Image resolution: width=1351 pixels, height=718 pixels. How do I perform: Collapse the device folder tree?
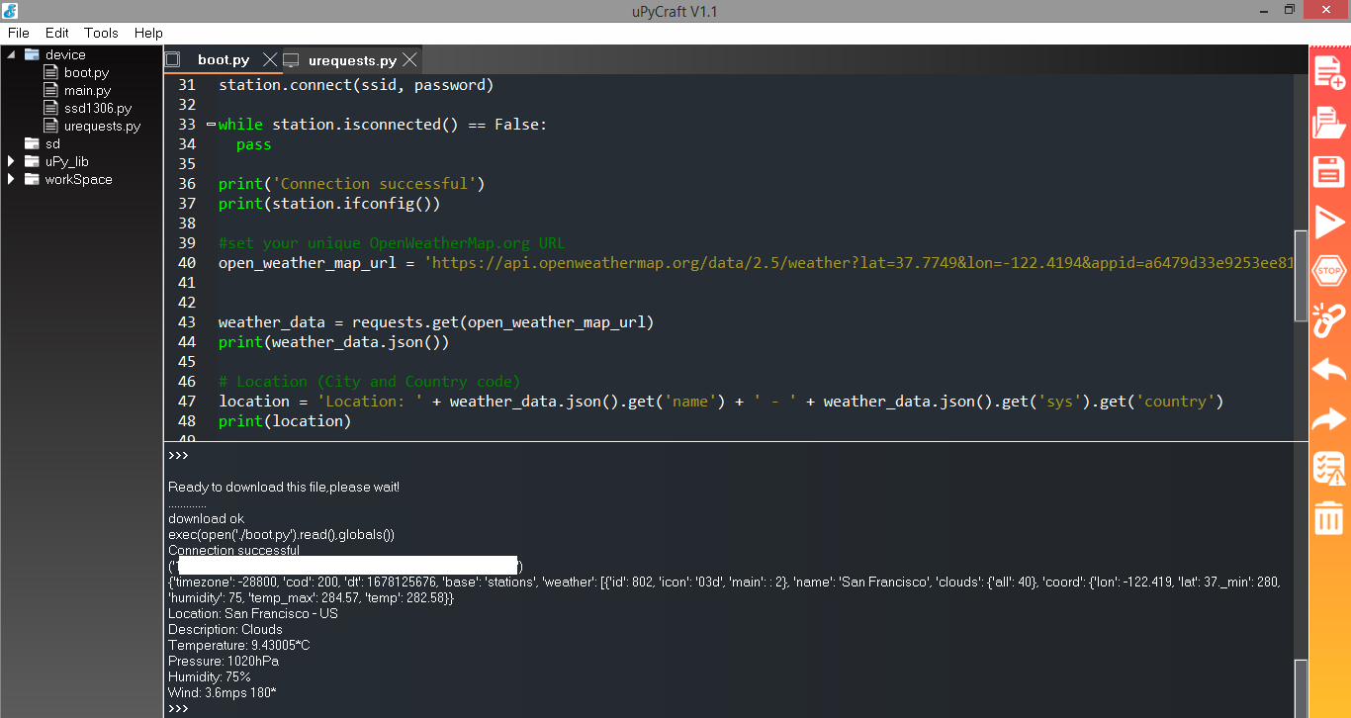[11, 54]
